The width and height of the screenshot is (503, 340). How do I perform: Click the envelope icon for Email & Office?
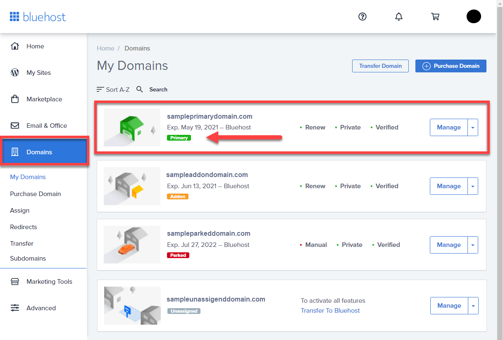(15, 125)
